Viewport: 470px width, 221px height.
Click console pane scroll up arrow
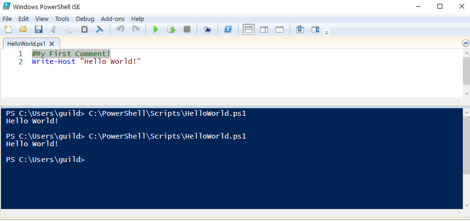pyautogui.click(x=466, y=112)
